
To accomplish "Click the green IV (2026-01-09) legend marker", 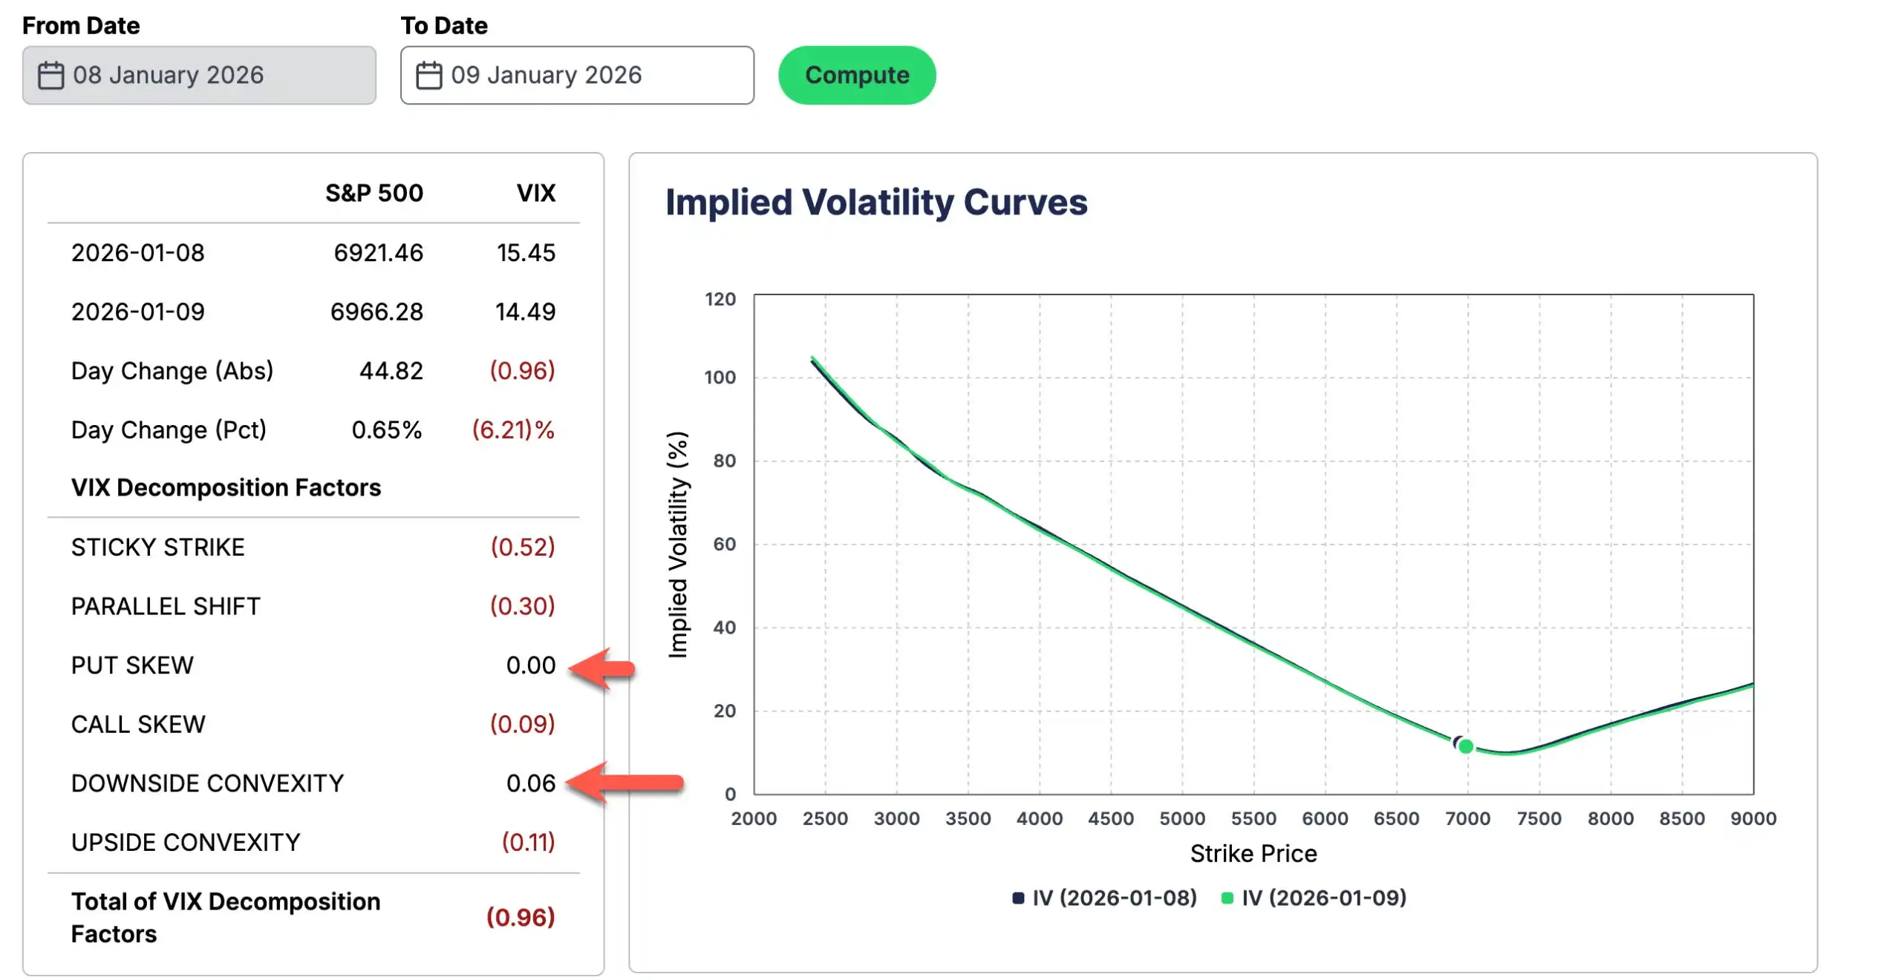I will click(1227, 898).
